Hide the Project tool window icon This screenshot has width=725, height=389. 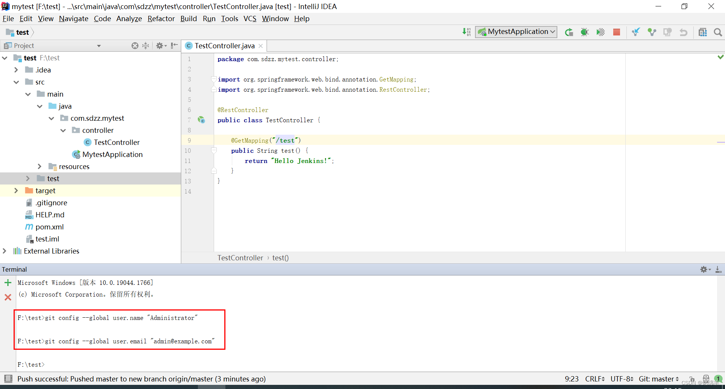pos(174,46)
